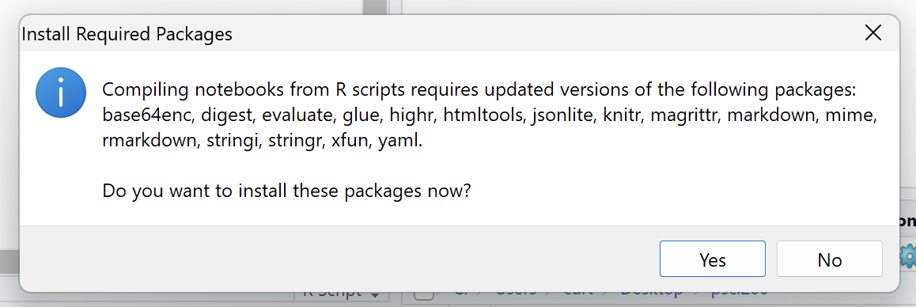916x307 pixels.
Task: Open the R Script type dropdown
Action: [342, 294]
